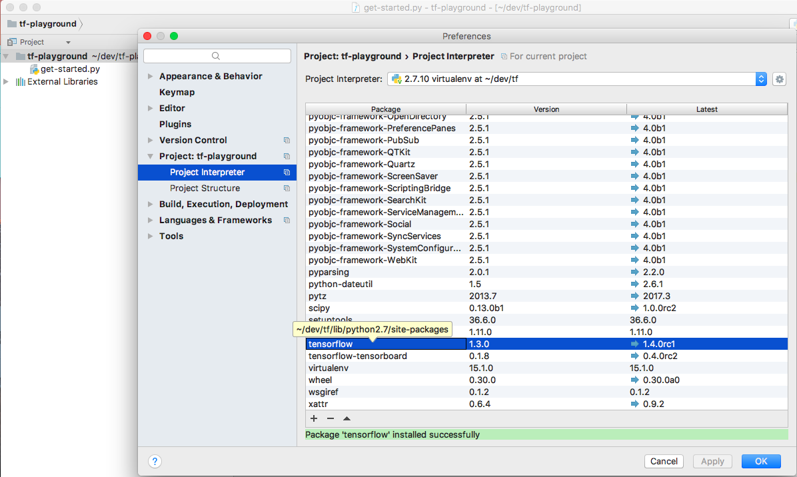Select the pytz package row
The width and height of the screenshot is (797, 477).
click(546, 296)
